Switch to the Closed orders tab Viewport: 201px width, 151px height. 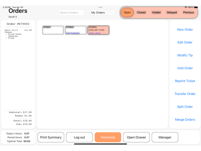coord(141,12)
